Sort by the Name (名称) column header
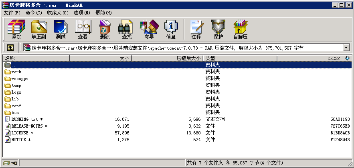 tap(36, 58)
